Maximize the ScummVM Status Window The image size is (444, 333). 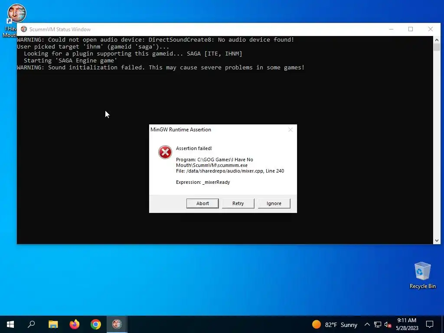(x=411, y=29)
